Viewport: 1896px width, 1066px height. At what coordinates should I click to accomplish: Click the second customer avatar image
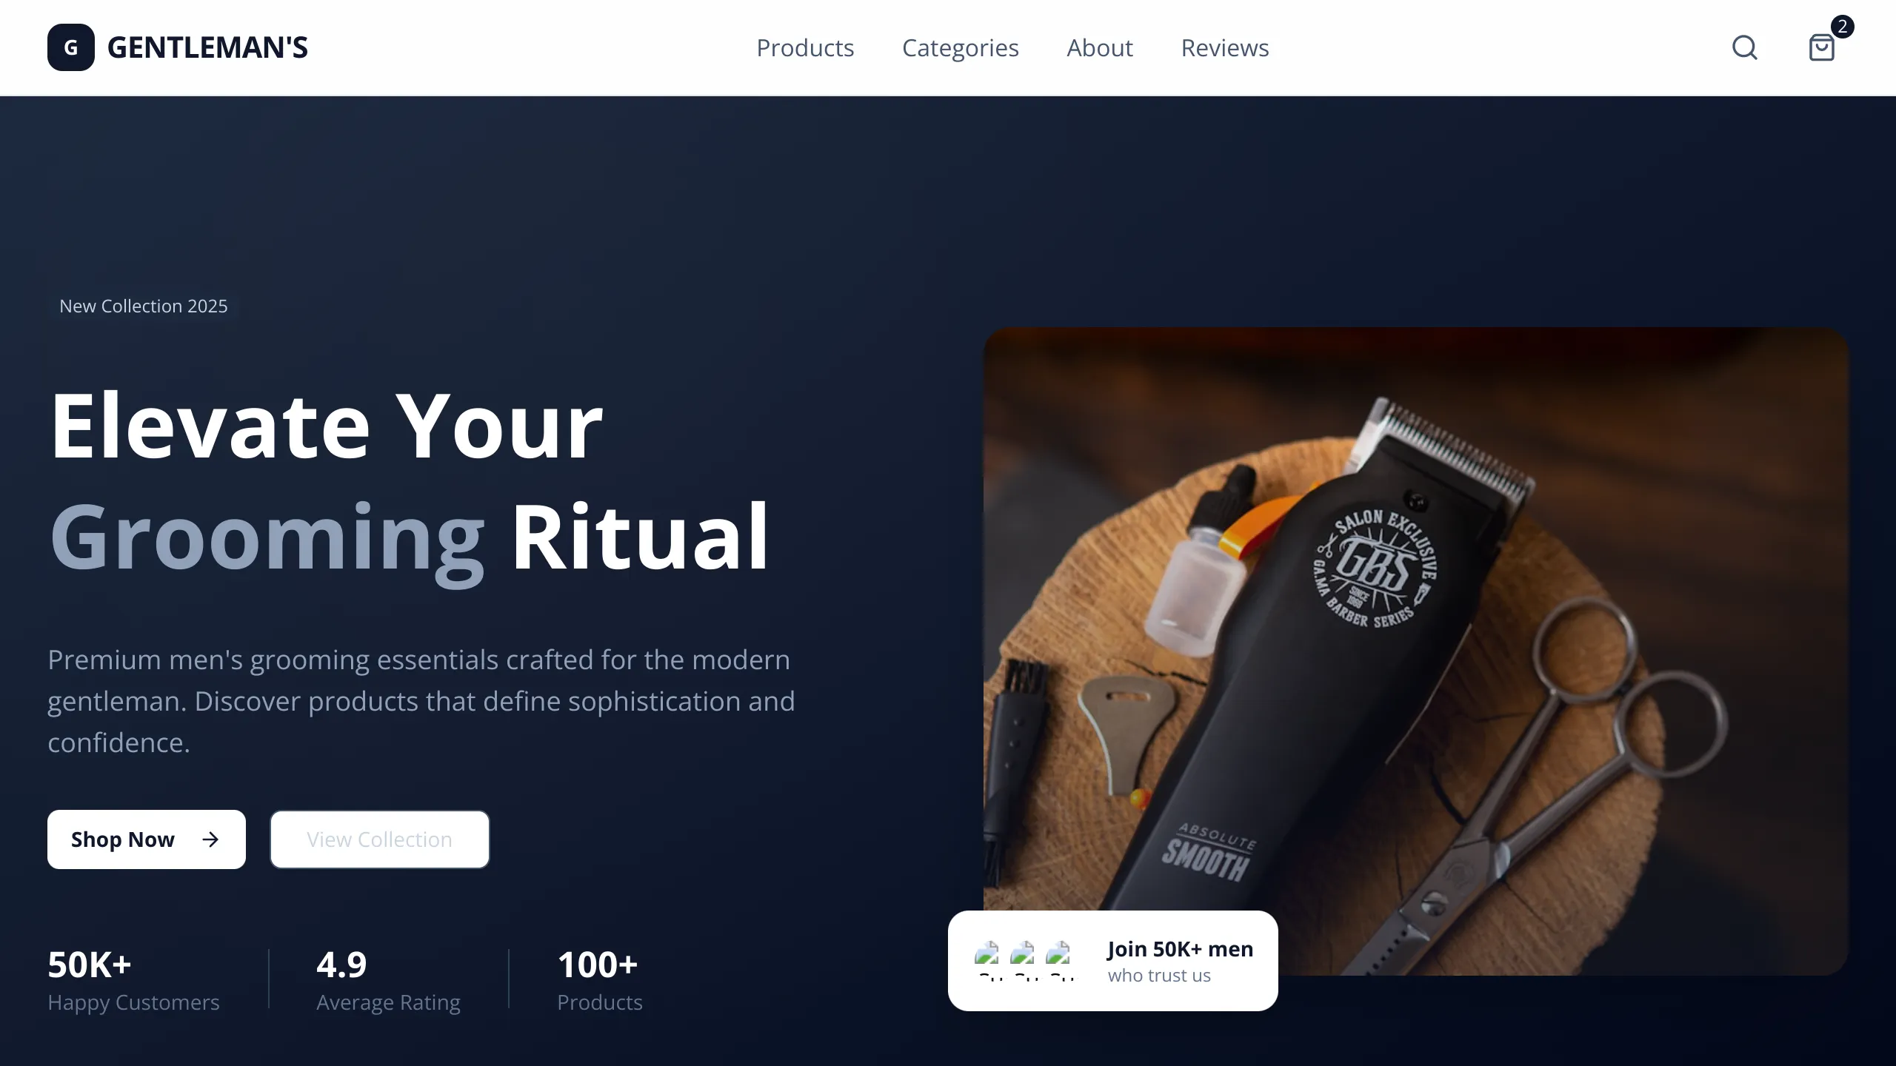tap(1024, 961)
